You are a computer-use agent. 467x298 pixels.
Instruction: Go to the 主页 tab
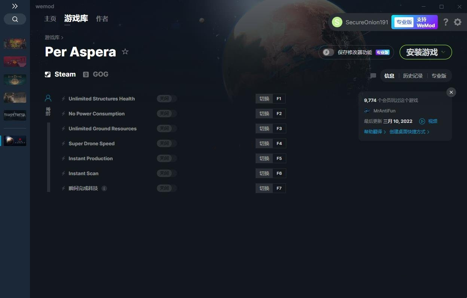tap(50, 19)
